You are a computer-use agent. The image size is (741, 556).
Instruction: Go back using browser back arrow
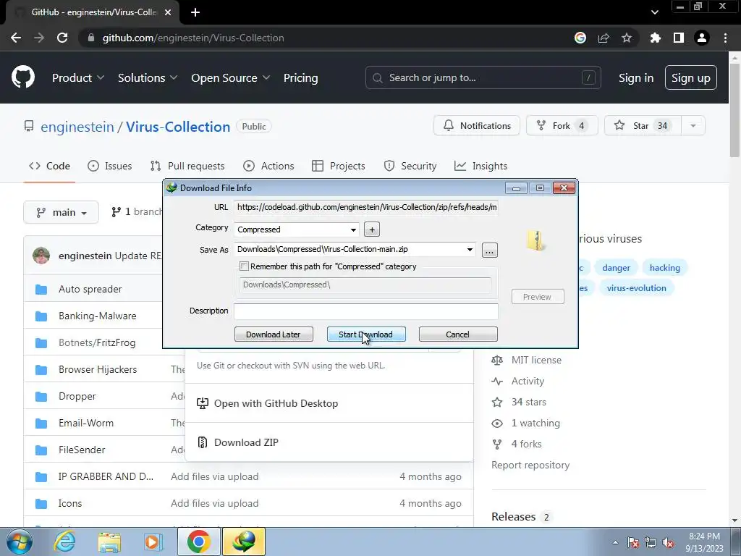coord(16,38)
